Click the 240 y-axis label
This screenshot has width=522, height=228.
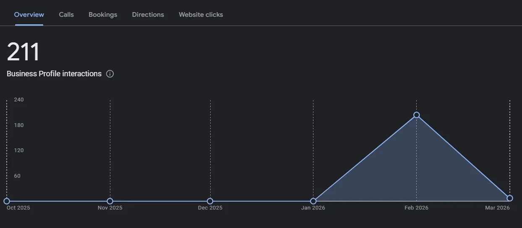(x=18, y=100)
